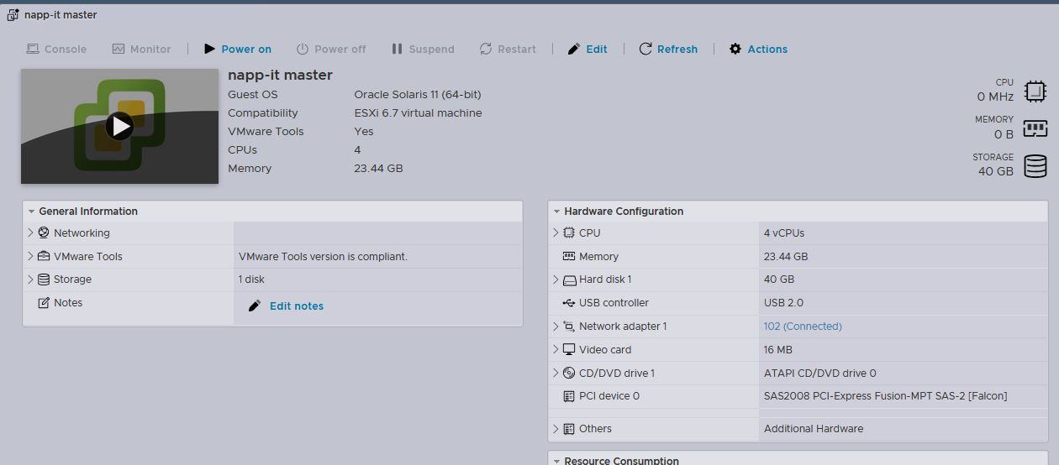Click the VM icon beside napp-it master title
The width and height of the screenshot is (1059, 465).
tap(13, 15)
